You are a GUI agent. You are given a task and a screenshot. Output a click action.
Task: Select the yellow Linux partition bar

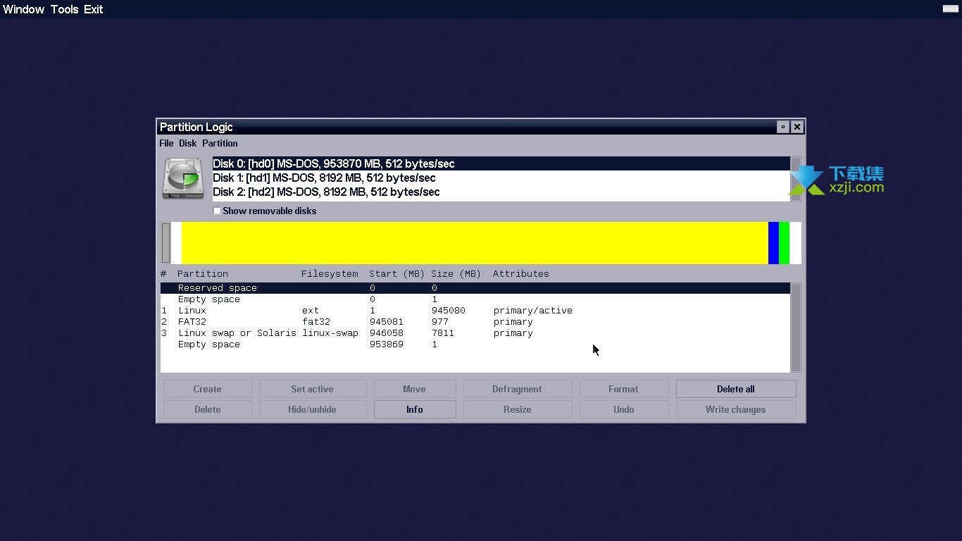[x=475, y=243]
